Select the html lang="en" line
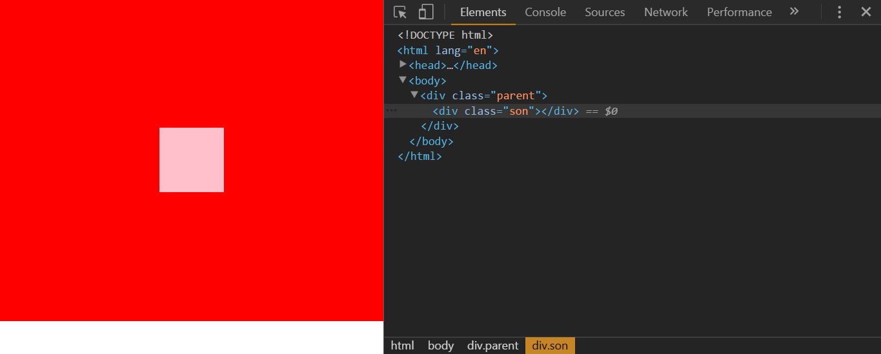The image size is (881, 354). (x=448, y=50)
